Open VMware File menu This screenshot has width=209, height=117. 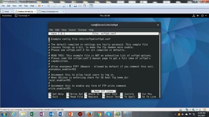pos(3,6)
